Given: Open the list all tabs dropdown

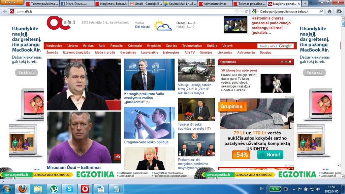Looking at the screenshot, I should [x=311, y=4].
